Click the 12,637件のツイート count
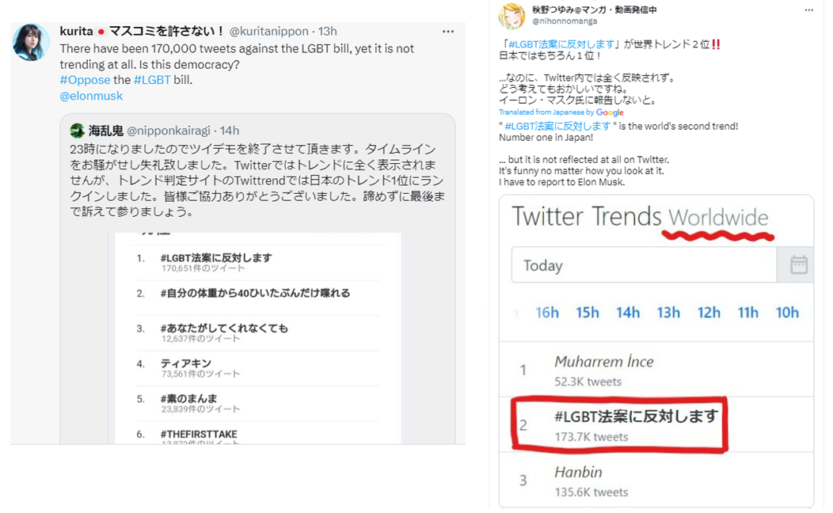Image resolution: width=833 pixels, height=513 pixels. coord(201,339)
